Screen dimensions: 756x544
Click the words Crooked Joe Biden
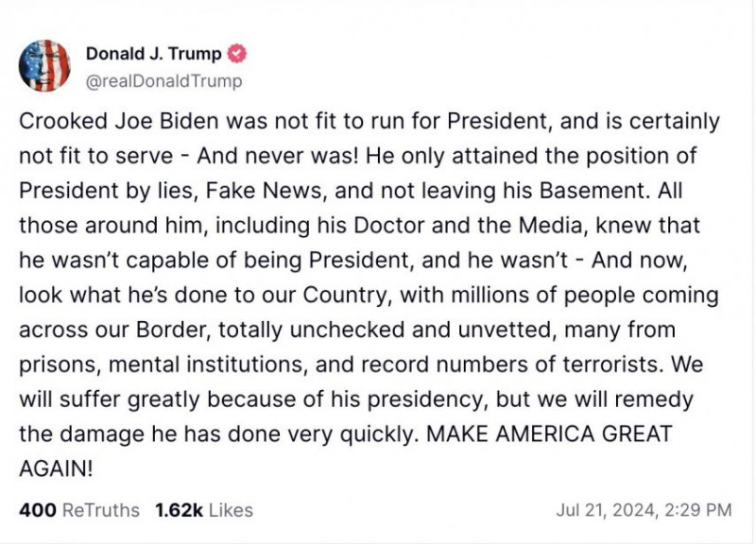[119, 121]
